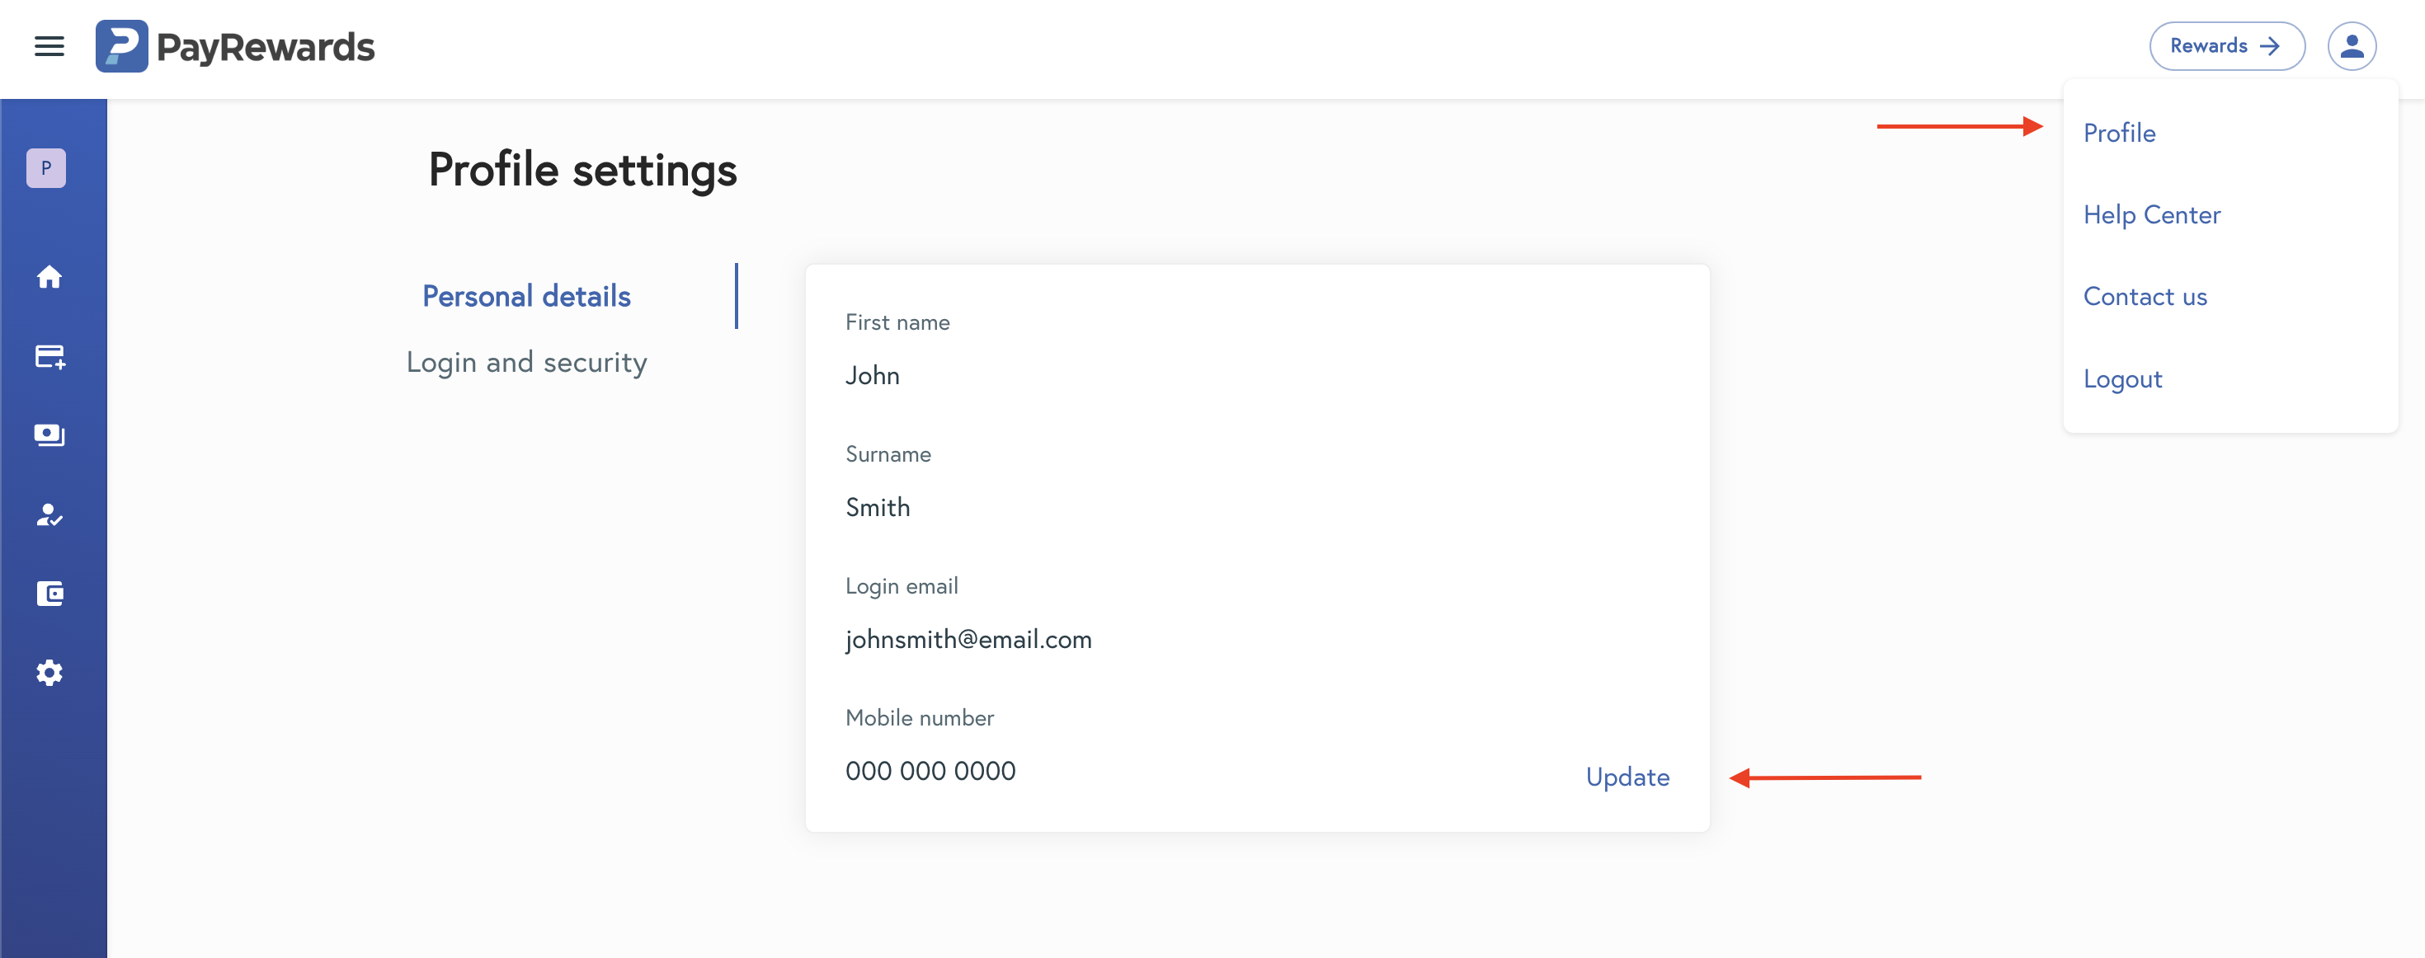Click the P avatar badge in sidebar
This screenshot has height=958, width=2425.
tap(46, 168)
